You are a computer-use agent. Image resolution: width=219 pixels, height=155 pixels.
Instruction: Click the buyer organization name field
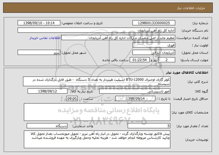click(96, 30)
